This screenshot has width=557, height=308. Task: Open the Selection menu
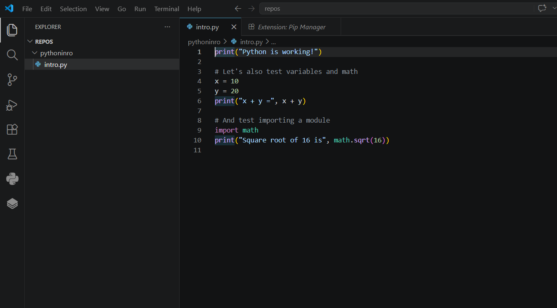73,9
